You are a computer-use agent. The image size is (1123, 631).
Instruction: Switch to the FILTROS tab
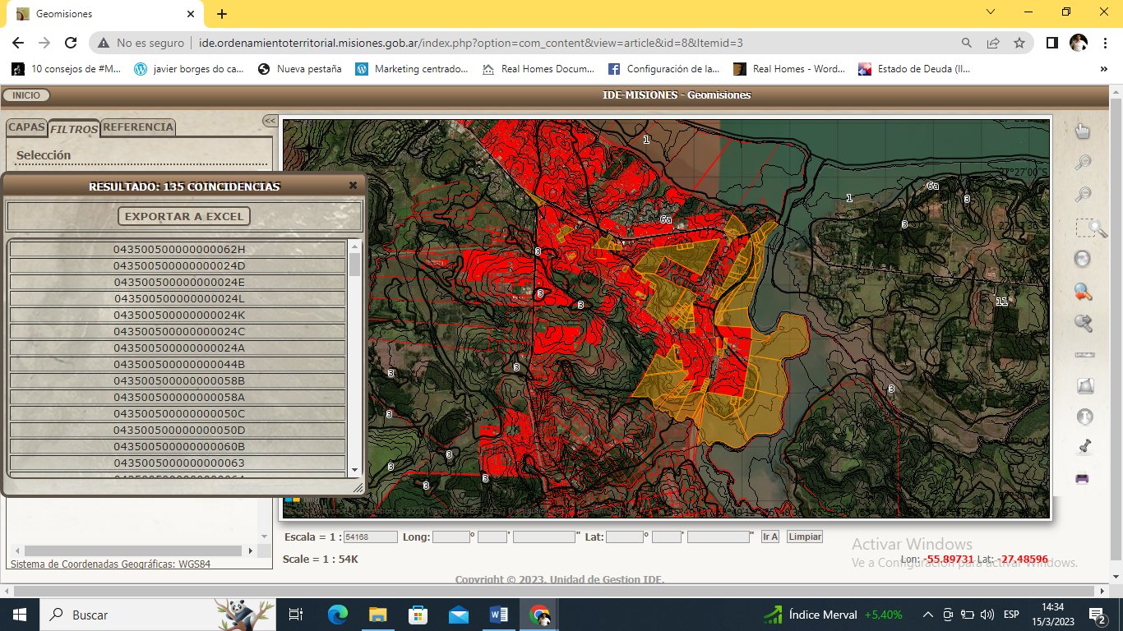[x=74, y=129]
